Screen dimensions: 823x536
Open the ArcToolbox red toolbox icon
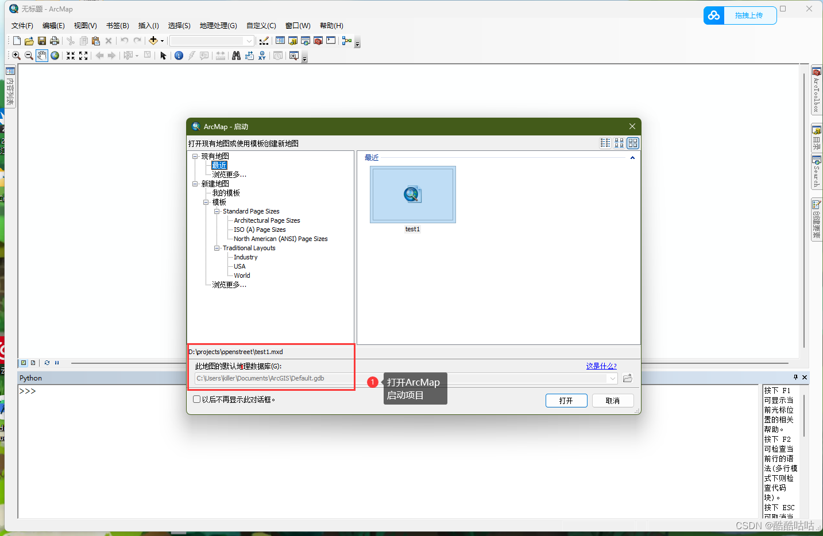pos(318,41)
